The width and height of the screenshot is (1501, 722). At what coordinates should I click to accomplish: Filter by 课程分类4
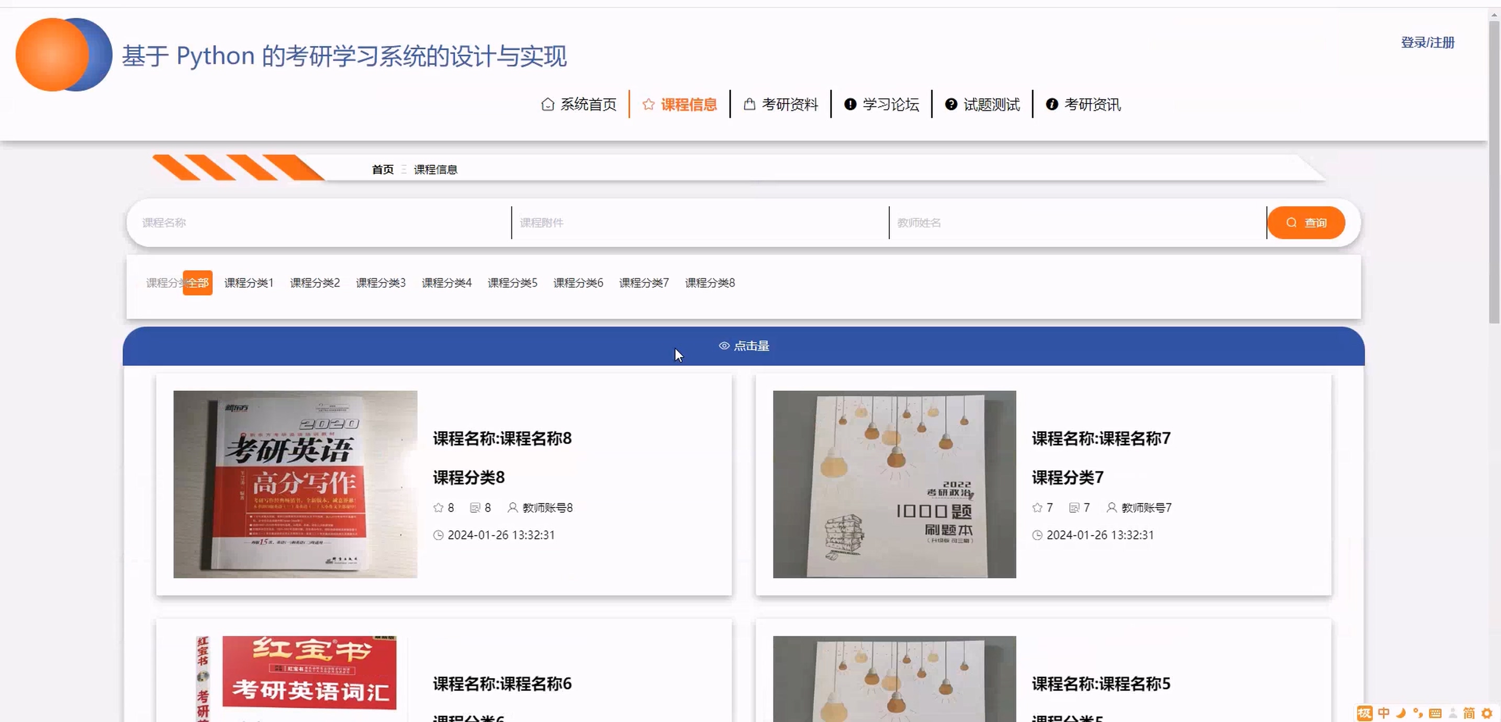(446, 283)
